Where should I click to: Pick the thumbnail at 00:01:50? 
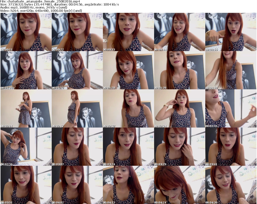[x=231, y=70]
